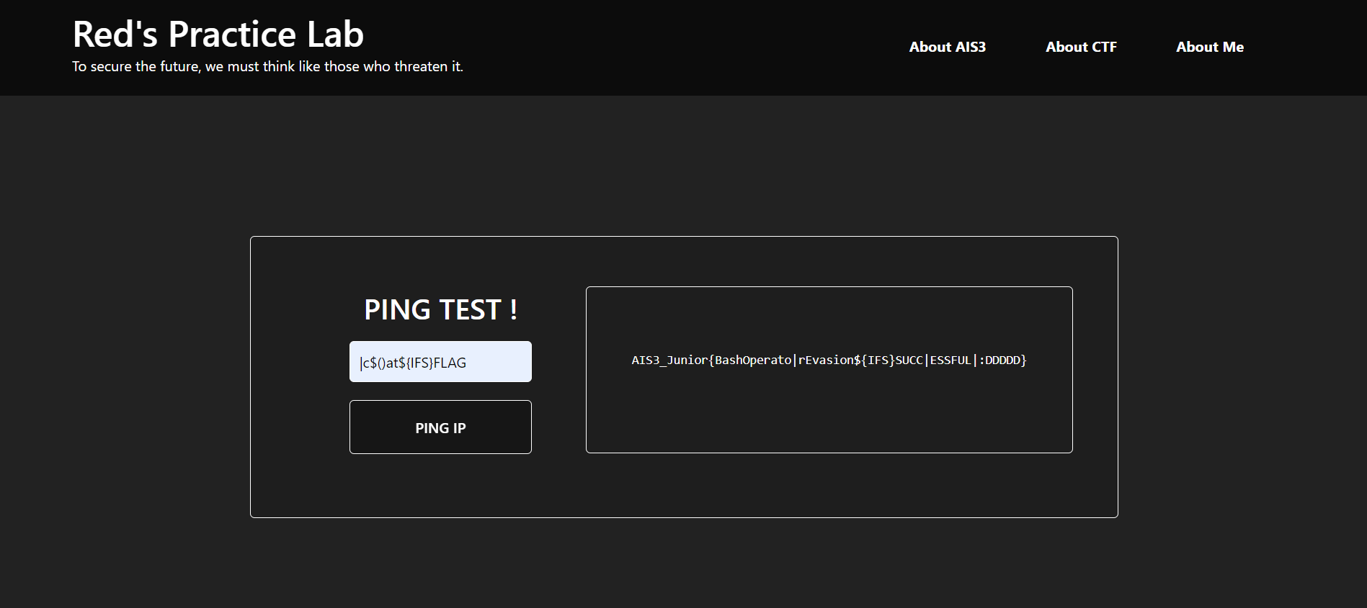Click the flag output text line
The height and width of the screenshot is (608, 1367).
[x=829, y=360]
